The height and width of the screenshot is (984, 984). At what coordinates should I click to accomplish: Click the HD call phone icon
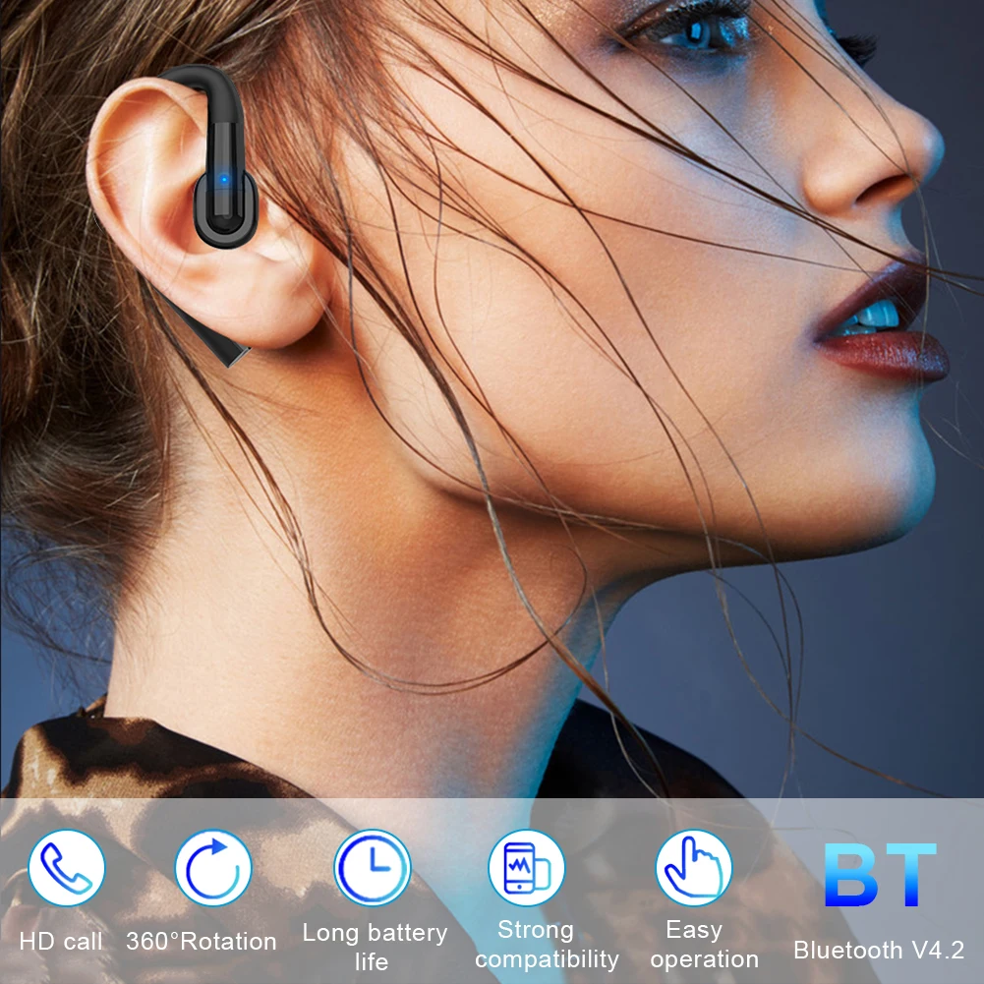[x=67, y=868]
